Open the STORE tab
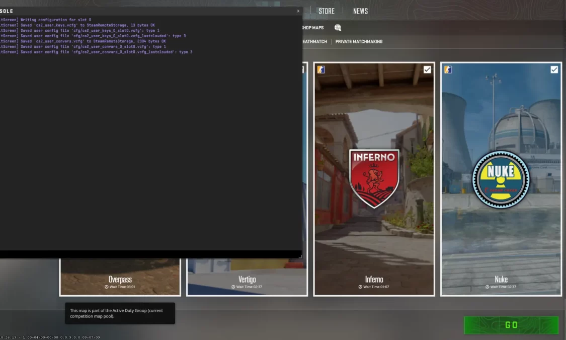566x340 pixels. coord(327,11)
